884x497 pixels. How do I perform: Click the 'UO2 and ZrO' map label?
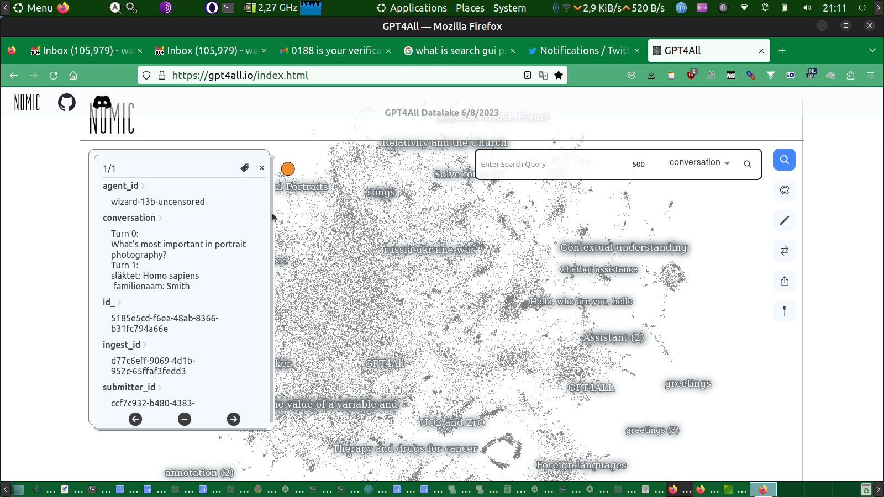(x=452, y=422)
